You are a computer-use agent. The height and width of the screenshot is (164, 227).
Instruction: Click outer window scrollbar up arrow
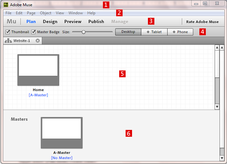(x=222, y=47)
